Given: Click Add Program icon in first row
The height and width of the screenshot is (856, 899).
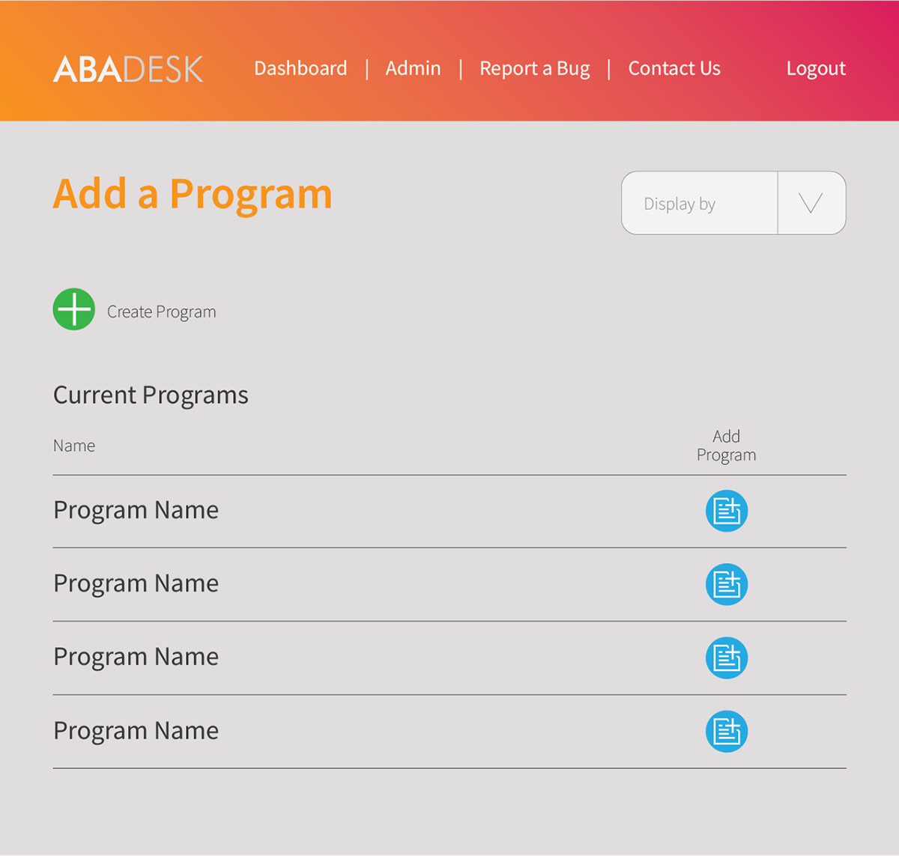Looking at the screenshot, I should [x=727, y=511].
